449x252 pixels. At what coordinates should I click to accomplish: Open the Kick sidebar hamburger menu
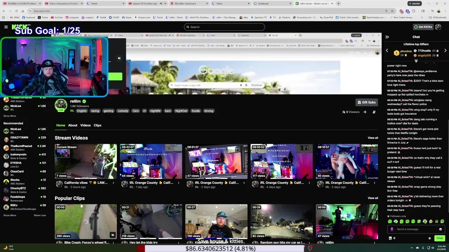(6, 27)
